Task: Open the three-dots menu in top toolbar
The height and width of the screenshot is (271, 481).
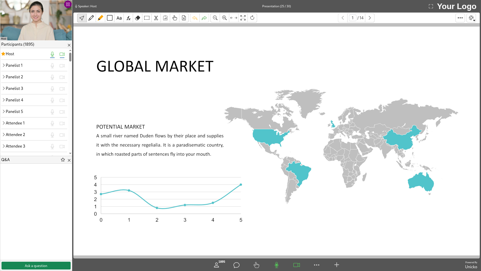Action: pyautogui.click(x=460, y=18)
